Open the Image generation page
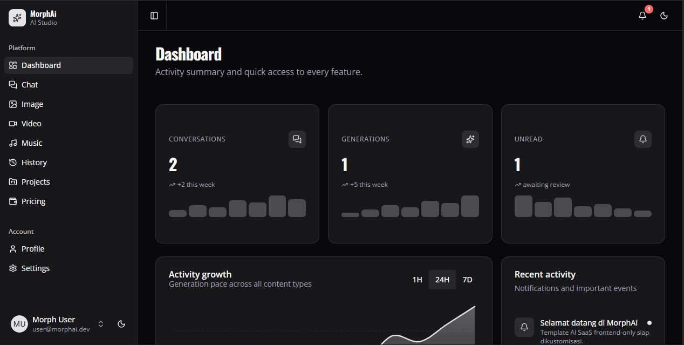684x345 pixels. [x=69, y=104]
